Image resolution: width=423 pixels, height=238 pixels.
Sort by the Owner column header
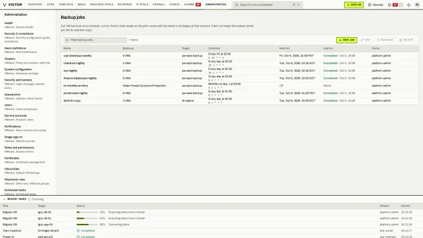(x=376, y=48)
